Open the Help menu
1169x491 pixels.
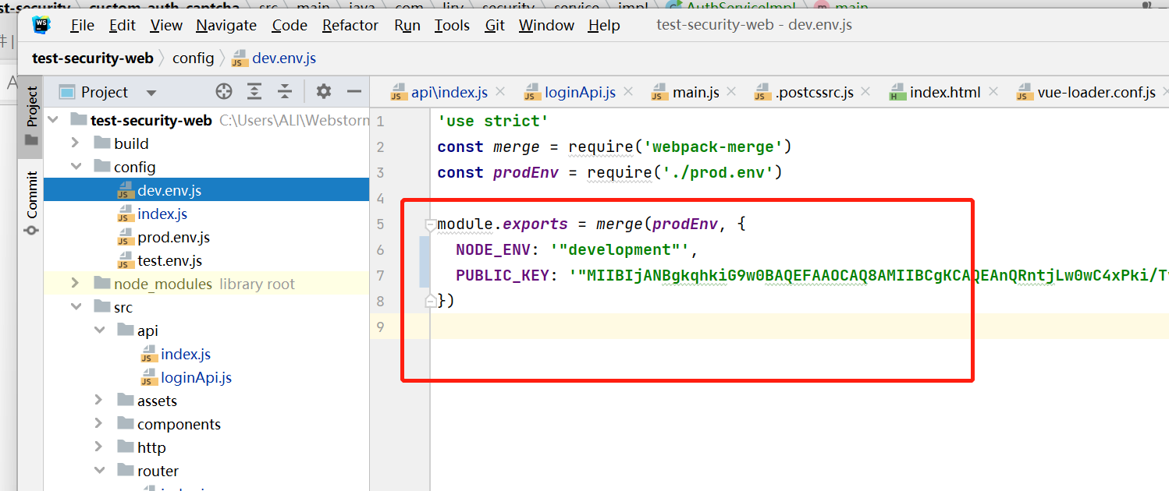(x=604, y=25)
